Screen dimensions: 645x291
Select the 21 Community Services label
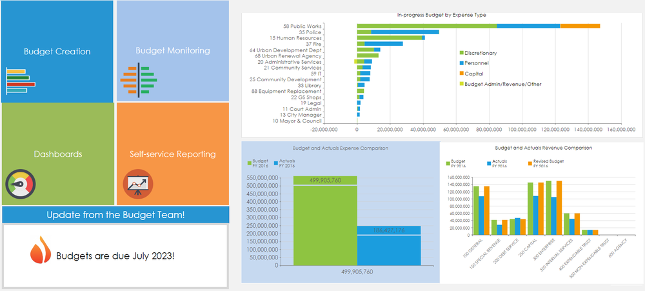(292, 68)
